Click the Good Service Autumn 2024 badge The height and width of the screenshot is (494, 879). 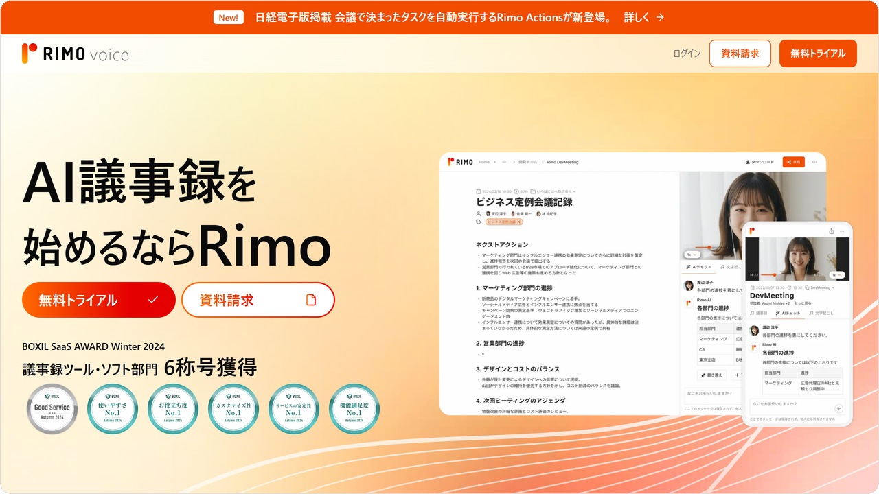(52, 409)
